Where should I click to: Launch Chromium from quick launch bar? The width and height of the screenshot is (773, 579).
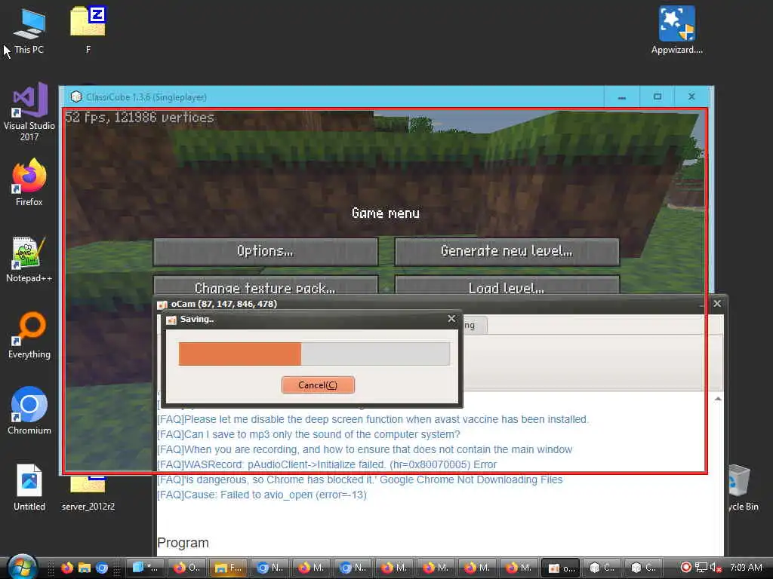102,568
